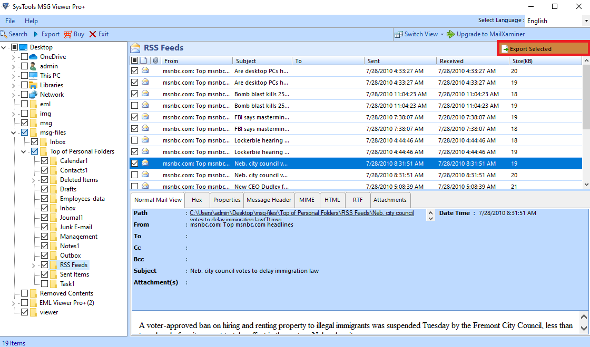Check the Task1 folder checkbox
Viewport: 590px width, 347px height.
click(44, 283)
